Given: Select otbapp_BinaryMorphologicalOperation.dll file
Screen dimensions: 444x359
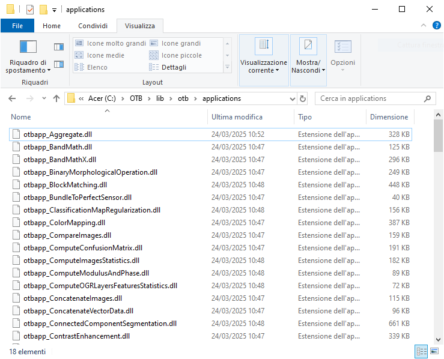Looking at the screenshot, I should (x=211, y=172).
